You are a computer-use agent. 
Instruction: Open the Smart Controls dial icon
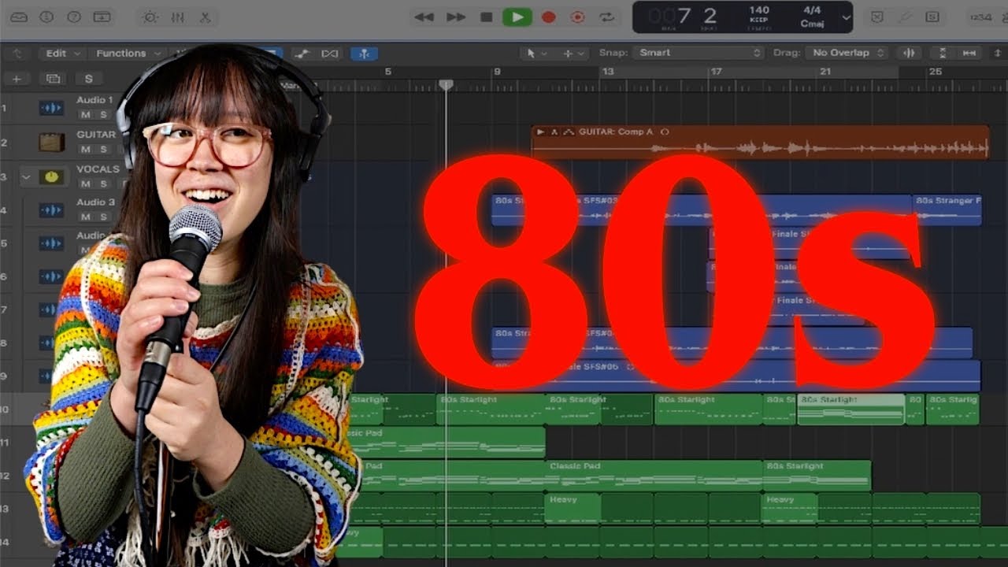coord(150,17)
